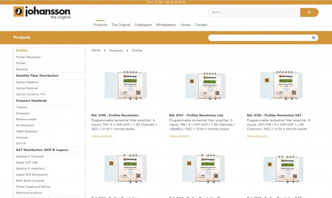The width and height of the screenshot is (332, 198).
Task: Click Ref. 6701 Profiler Revolution Lite image
Action: [x=205, y=86]
